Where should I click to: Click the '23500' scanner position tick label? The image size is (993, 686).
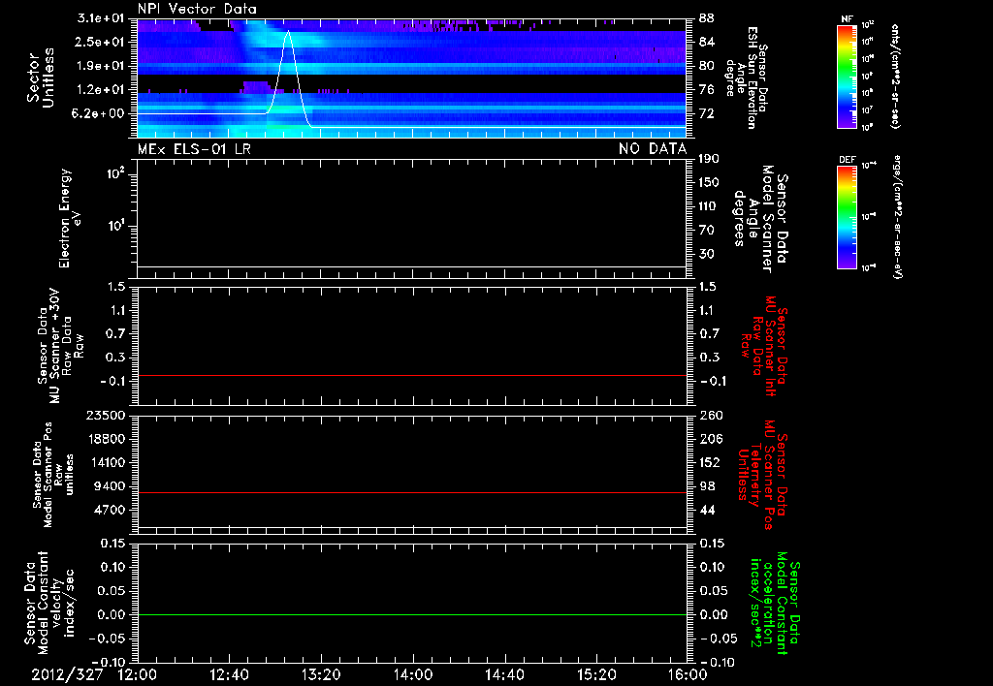point(106,415)
